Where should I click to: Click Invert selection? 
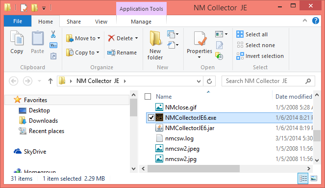pos(260,56)
